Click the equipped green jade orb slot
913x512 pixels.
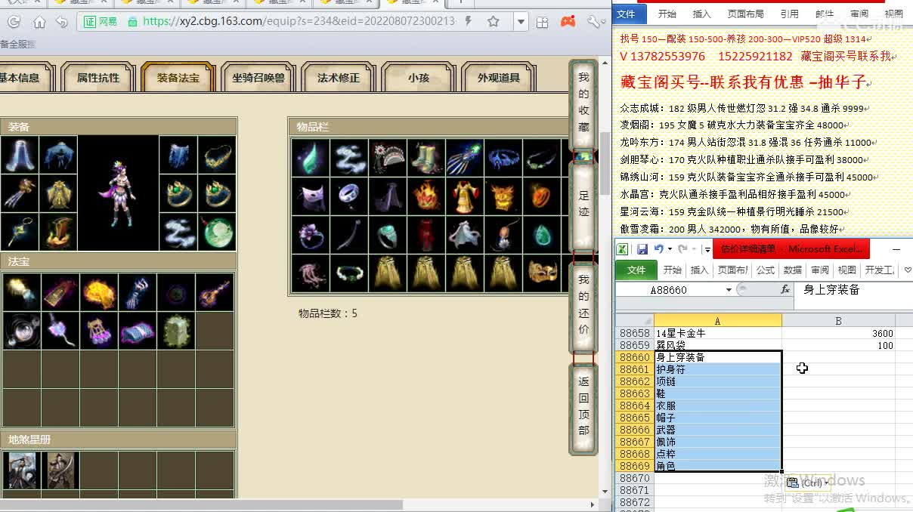[x=217, y=232]
